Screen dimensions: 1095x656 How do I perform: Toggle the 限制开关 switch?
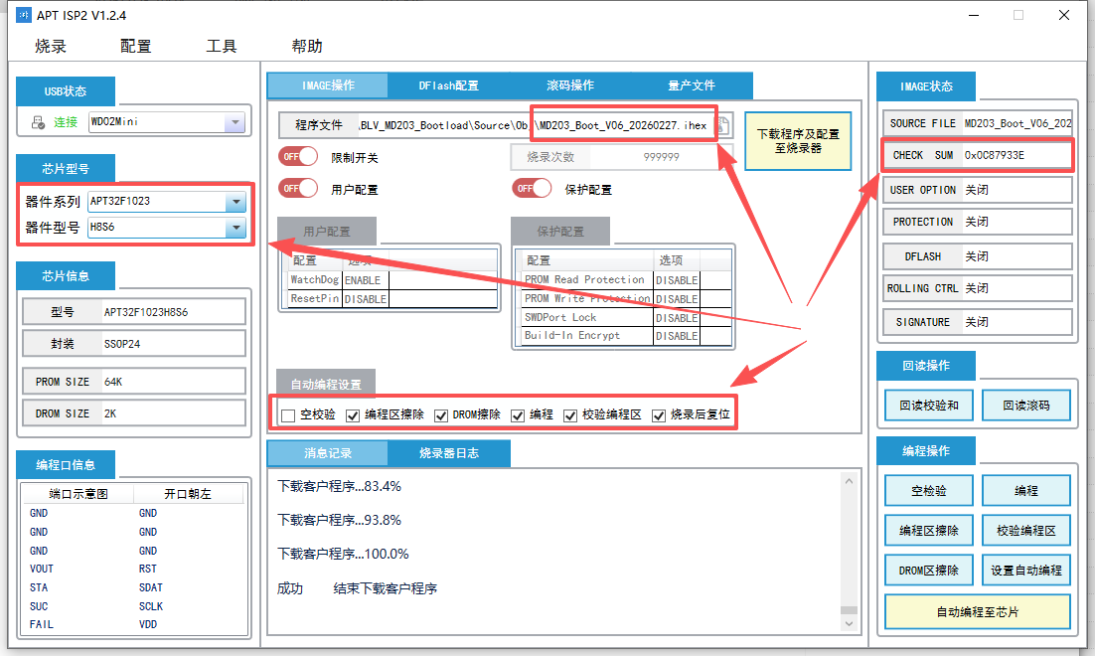click(298, 157)
